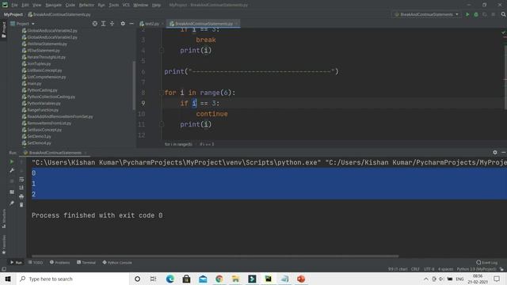
Task: Open the Event Log
Action: pyautogui.click(x=487, y=262)
